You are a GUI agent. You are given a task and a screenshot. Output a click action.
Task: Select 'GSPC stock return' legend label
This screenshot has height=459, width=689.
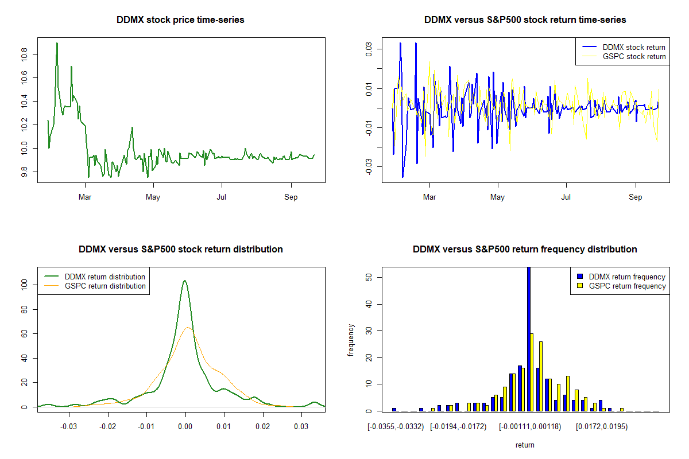pyautogui.click(x=634, y=56)
